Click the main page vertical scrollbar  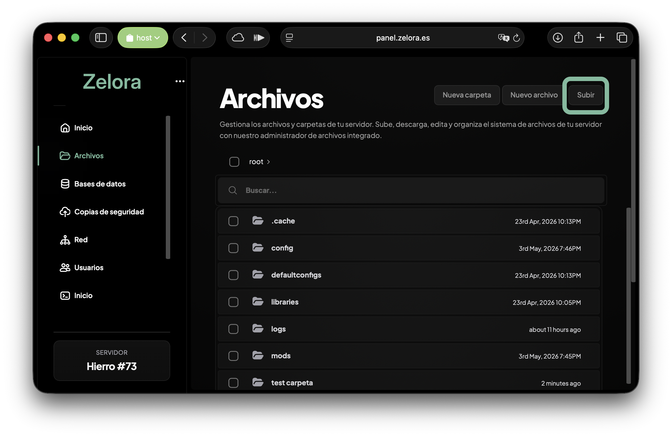pyautogui.click(x=633, y=170)
